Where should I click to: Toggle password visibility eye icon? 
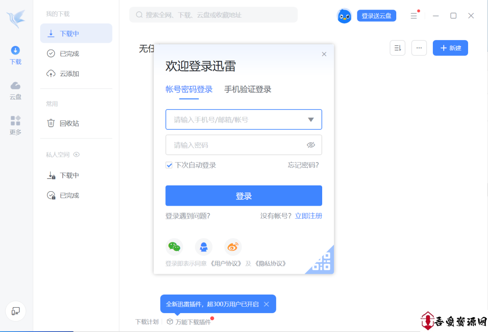[310, 145]
